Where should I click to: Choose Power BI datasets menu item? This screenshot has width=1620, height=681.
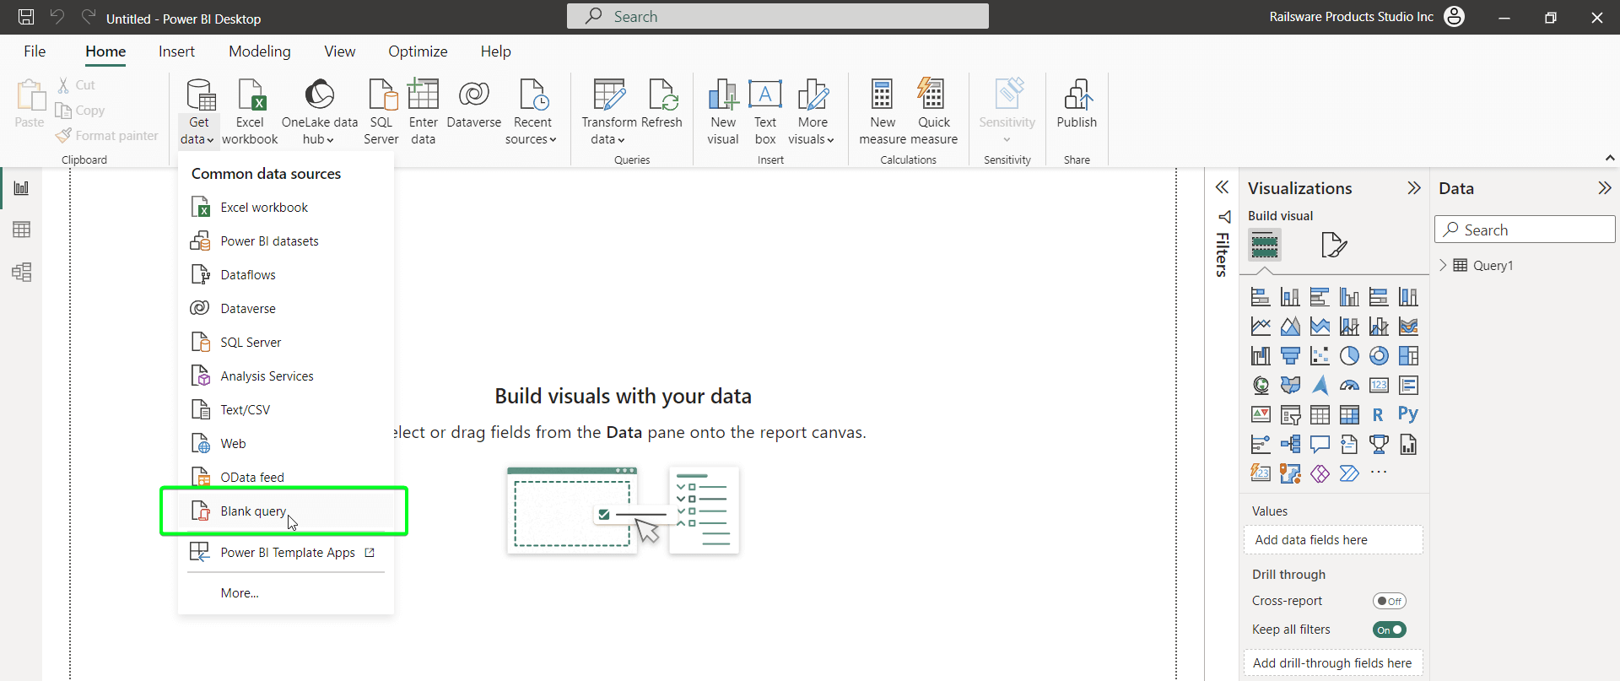click(x=285, y=241)
